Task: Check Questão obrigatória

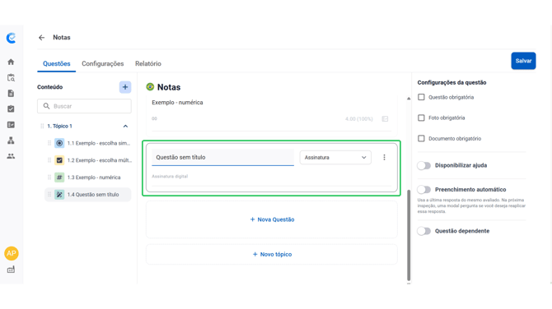Action: [x=421, y=97]
